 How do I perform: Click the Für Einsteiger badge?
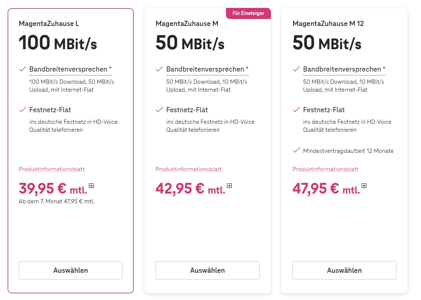click(248, 13)
